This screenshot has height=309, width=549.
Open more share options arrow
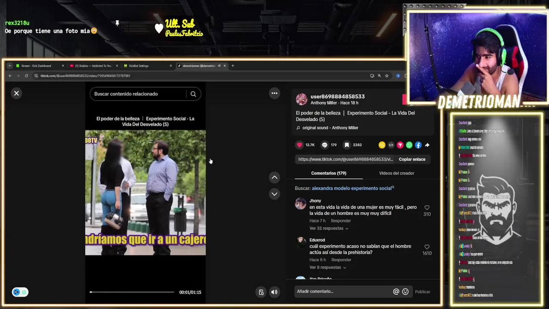(427, 145)
